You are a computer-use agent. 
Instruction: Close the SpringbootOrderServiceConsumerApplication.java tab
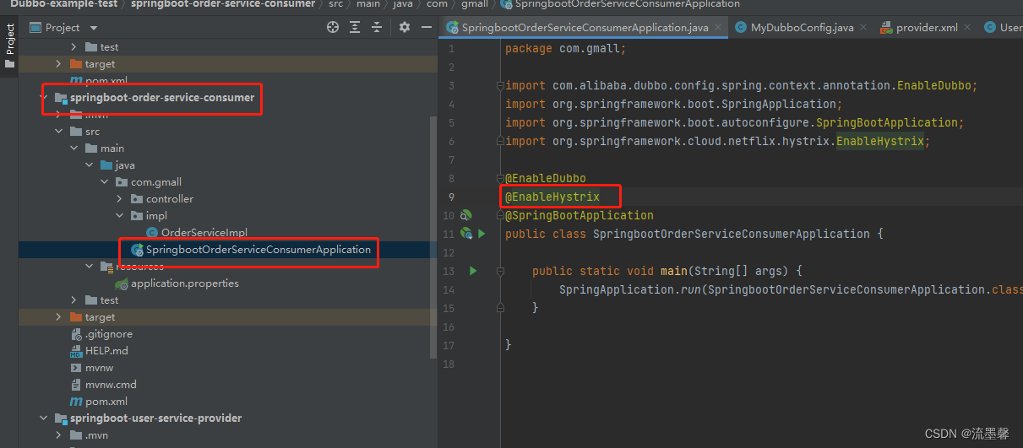point(719,27)
